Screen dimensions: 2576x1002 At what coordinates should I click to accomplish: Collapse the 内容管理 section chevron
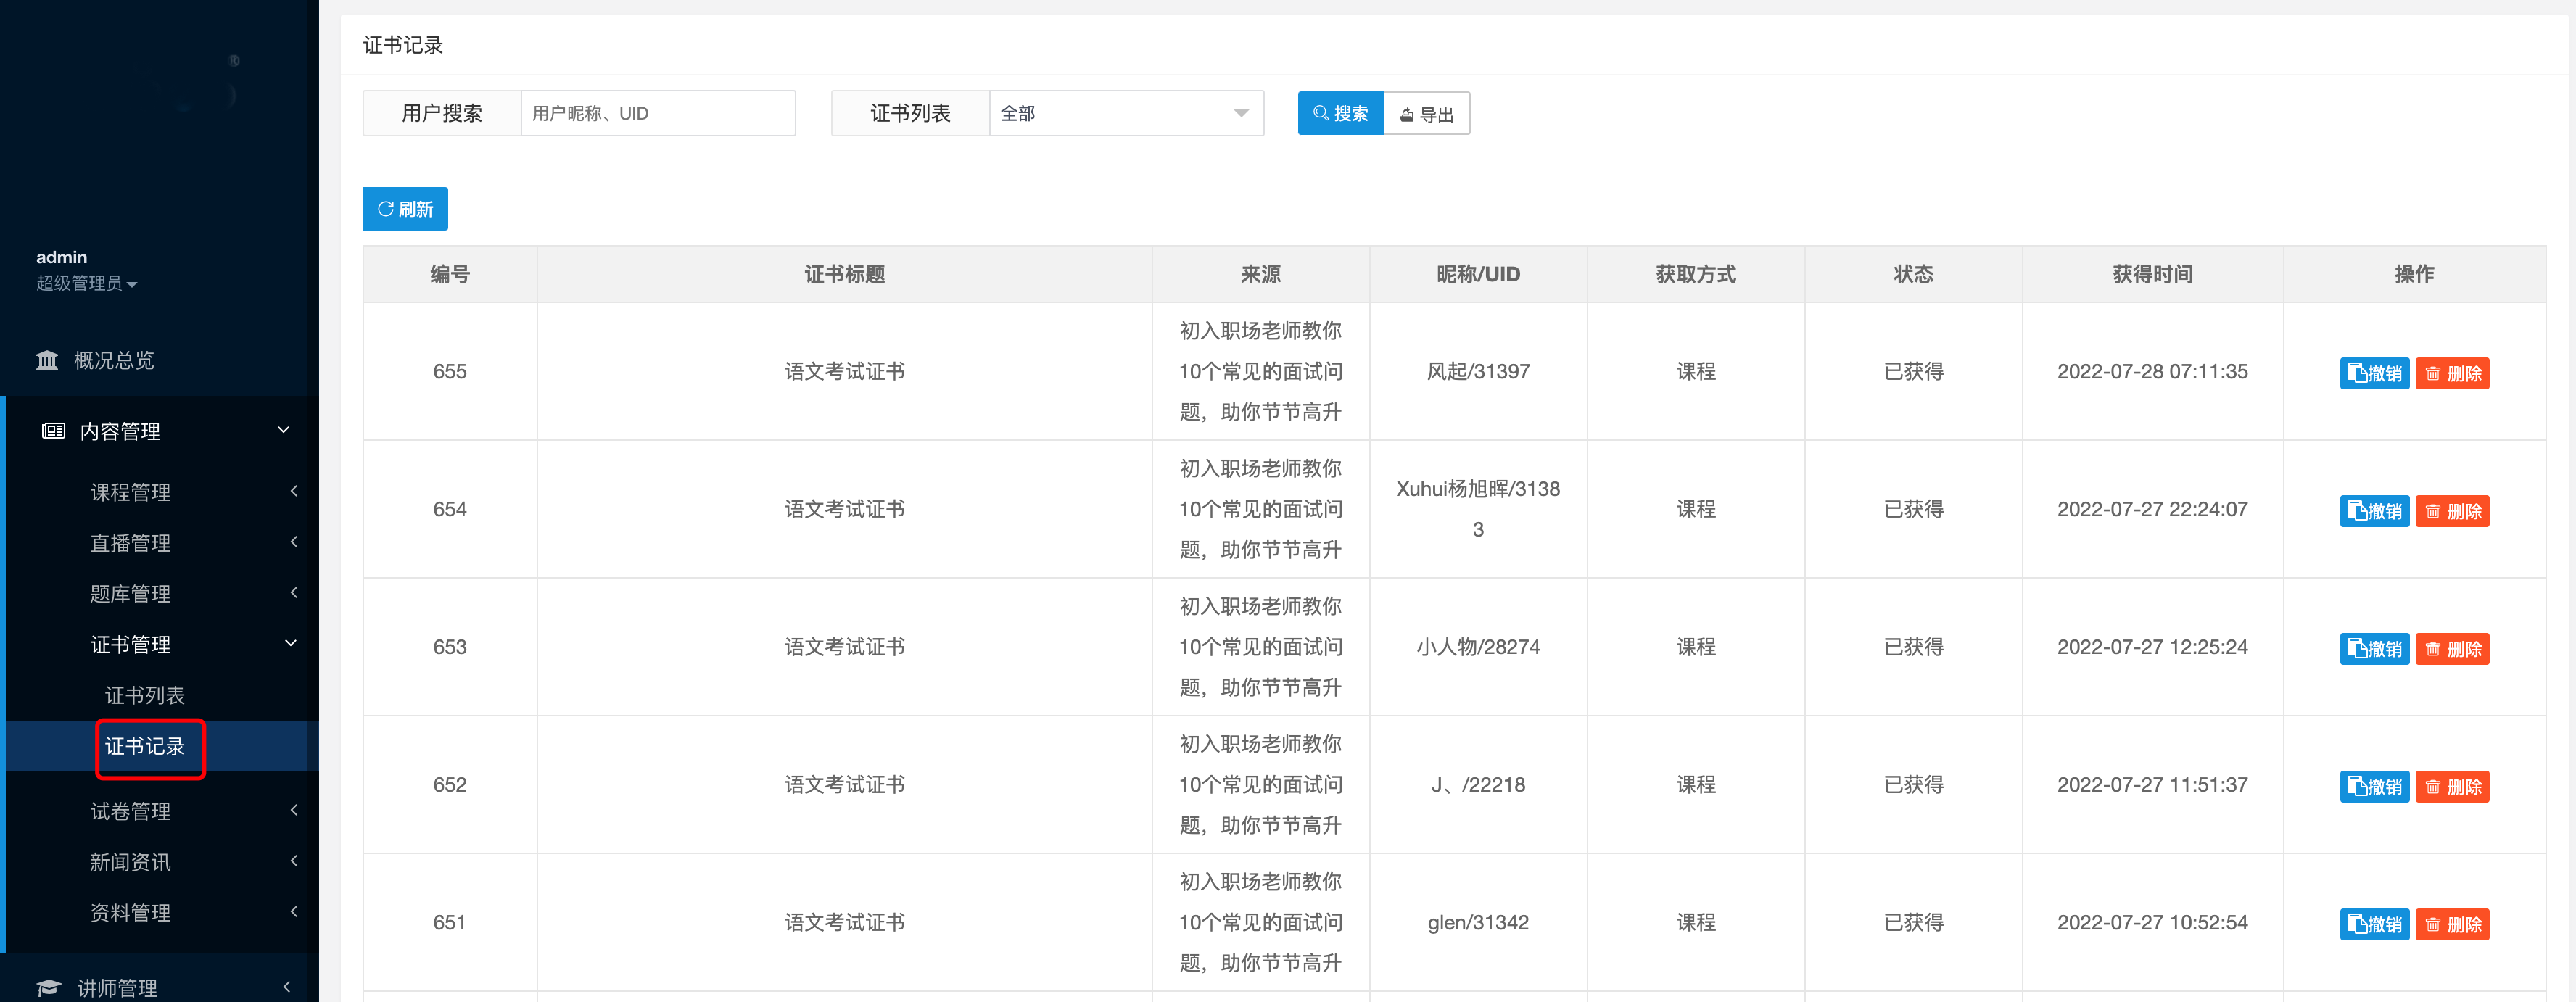point(283,430)
